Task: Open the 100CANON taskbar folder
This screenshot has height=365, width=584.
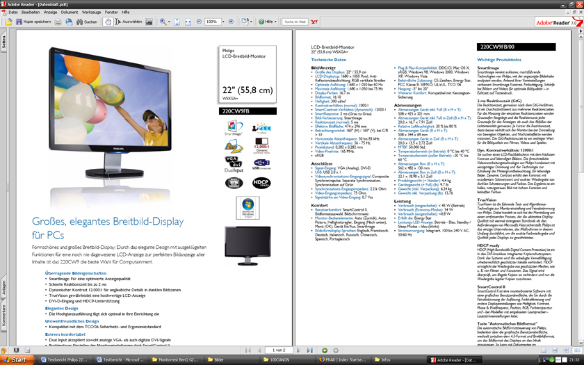Action: pyautogui.click(x=288, y=360)
